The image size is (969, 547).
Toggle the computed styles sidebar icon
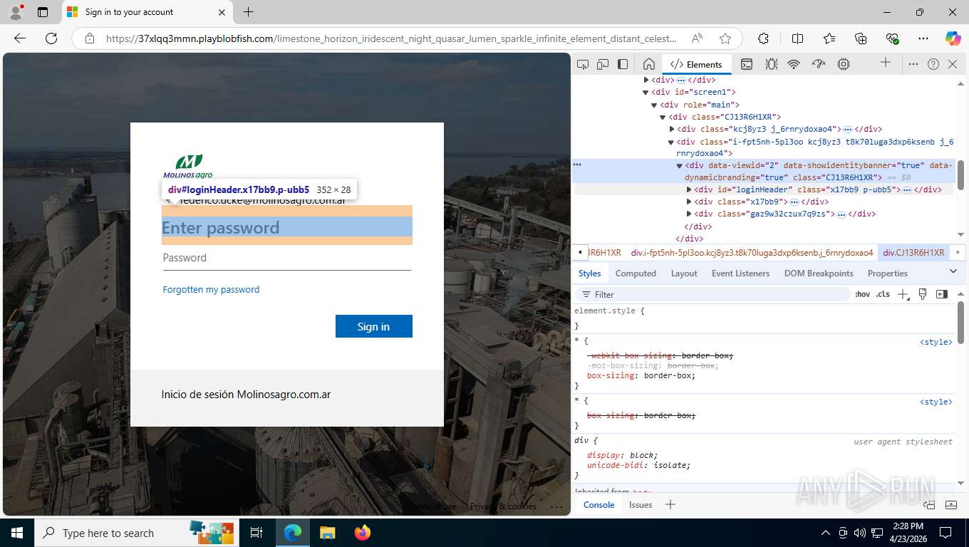tap(942, 294)
